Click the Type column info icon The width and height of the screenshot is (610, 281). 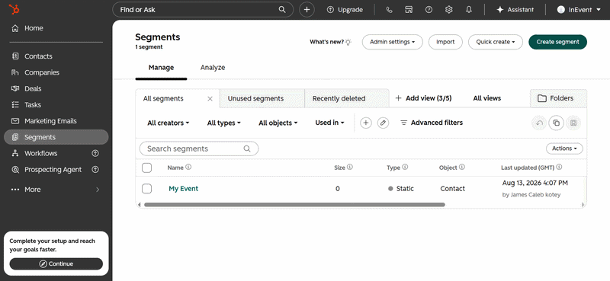coord(405,167)
